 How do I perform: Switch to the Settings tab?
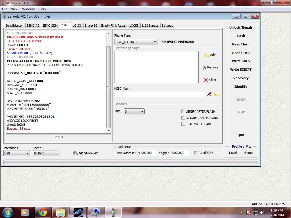tap(167, 26)
